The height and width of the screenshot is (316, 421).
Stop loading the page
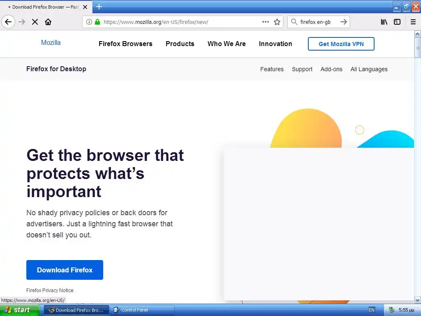pyautogui.click(x=35, y=22)
